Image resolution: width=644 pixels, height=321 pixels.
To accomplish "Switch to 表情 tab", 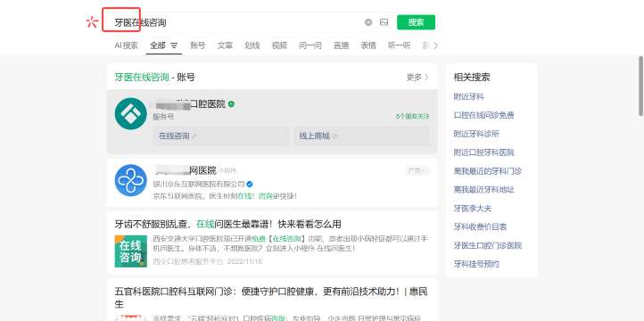I will [x=368, y=45].
